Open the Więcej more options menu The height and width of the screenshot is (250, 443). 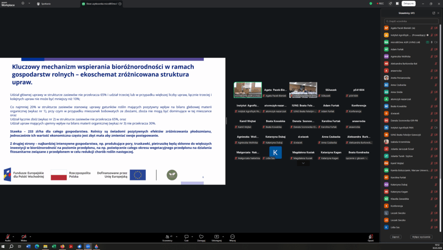coord(232,237)
